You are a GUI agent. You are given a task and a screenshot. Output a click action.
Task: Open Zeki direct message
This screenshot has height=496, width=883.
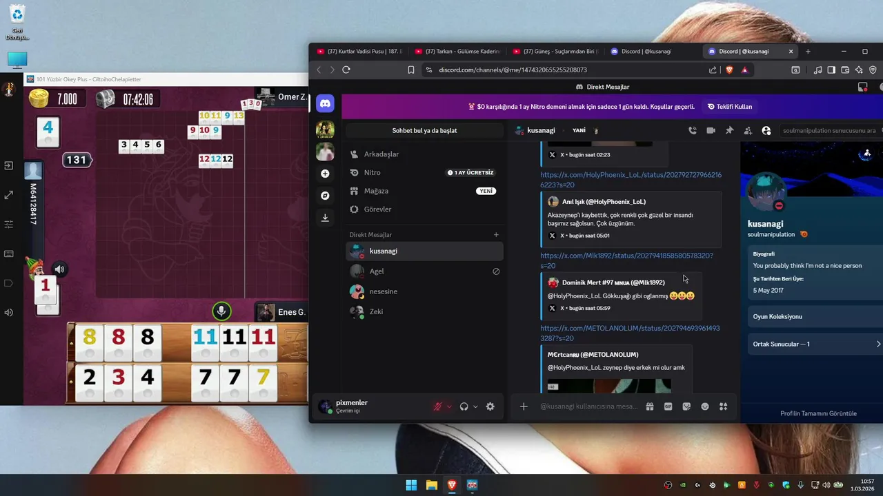pyautogui.click(x=424, y=311)
